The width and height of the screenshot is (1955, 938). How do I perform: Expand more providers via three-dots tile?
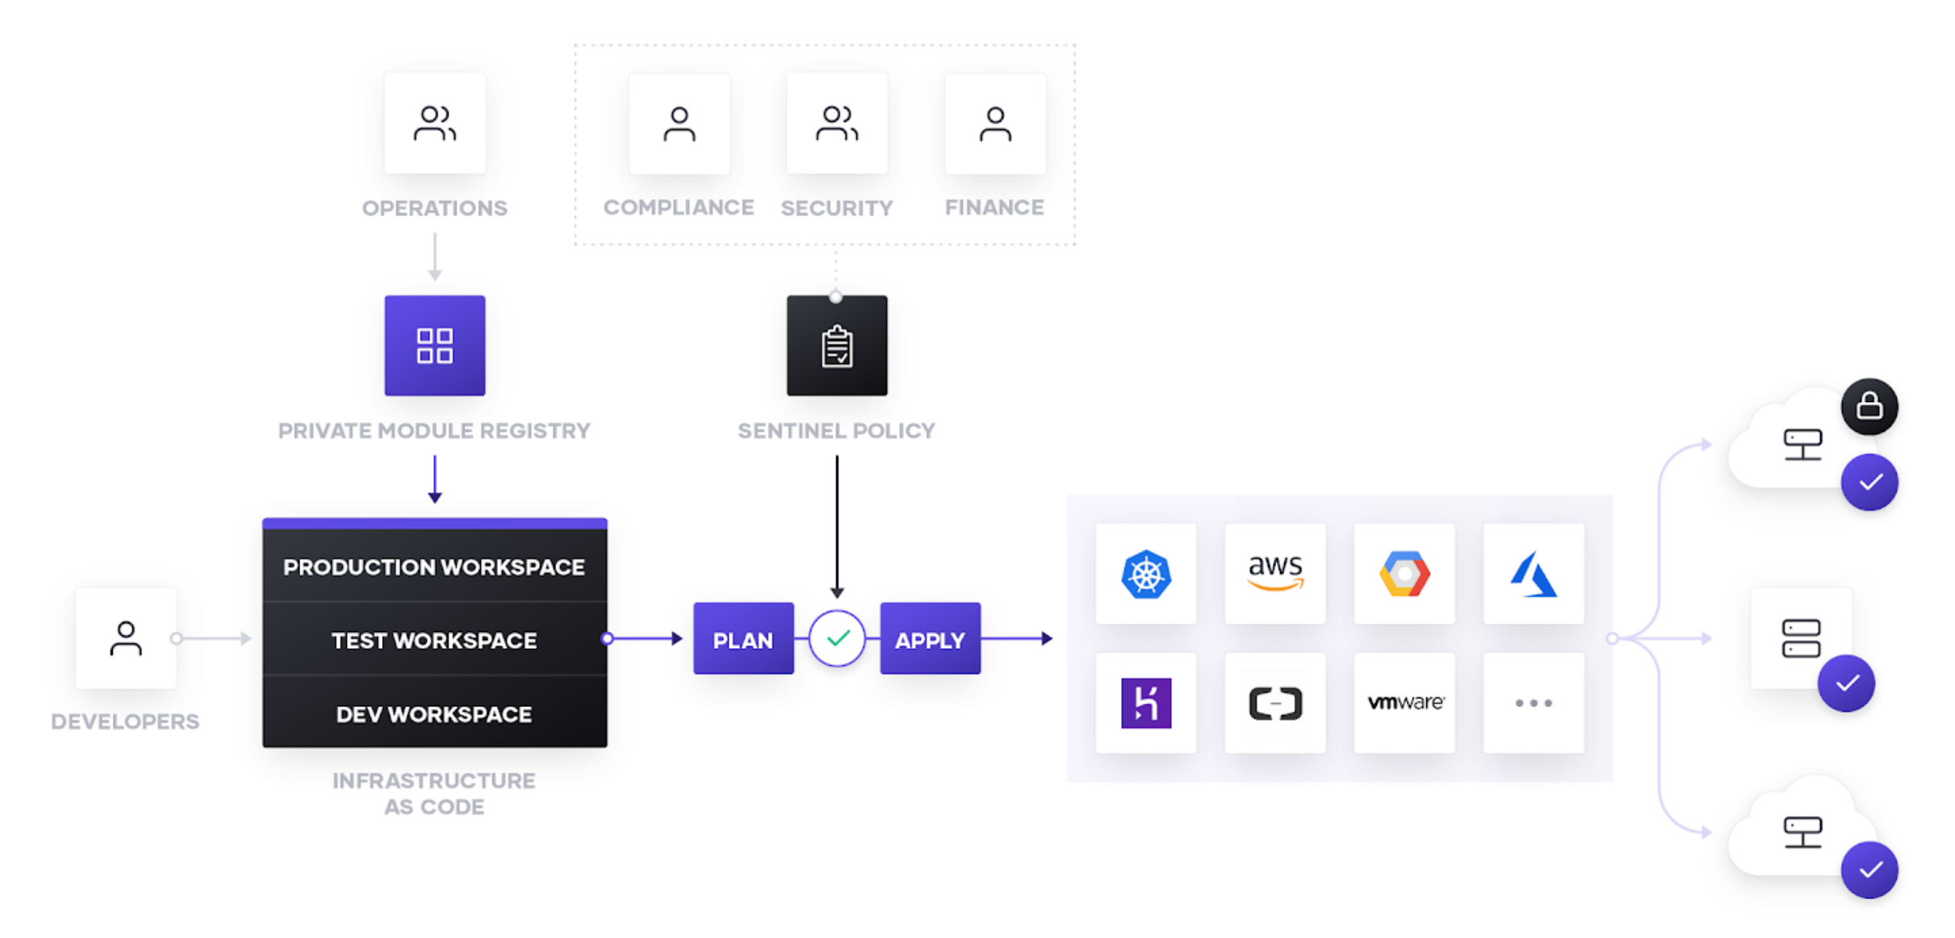[x=1533, y=703]
